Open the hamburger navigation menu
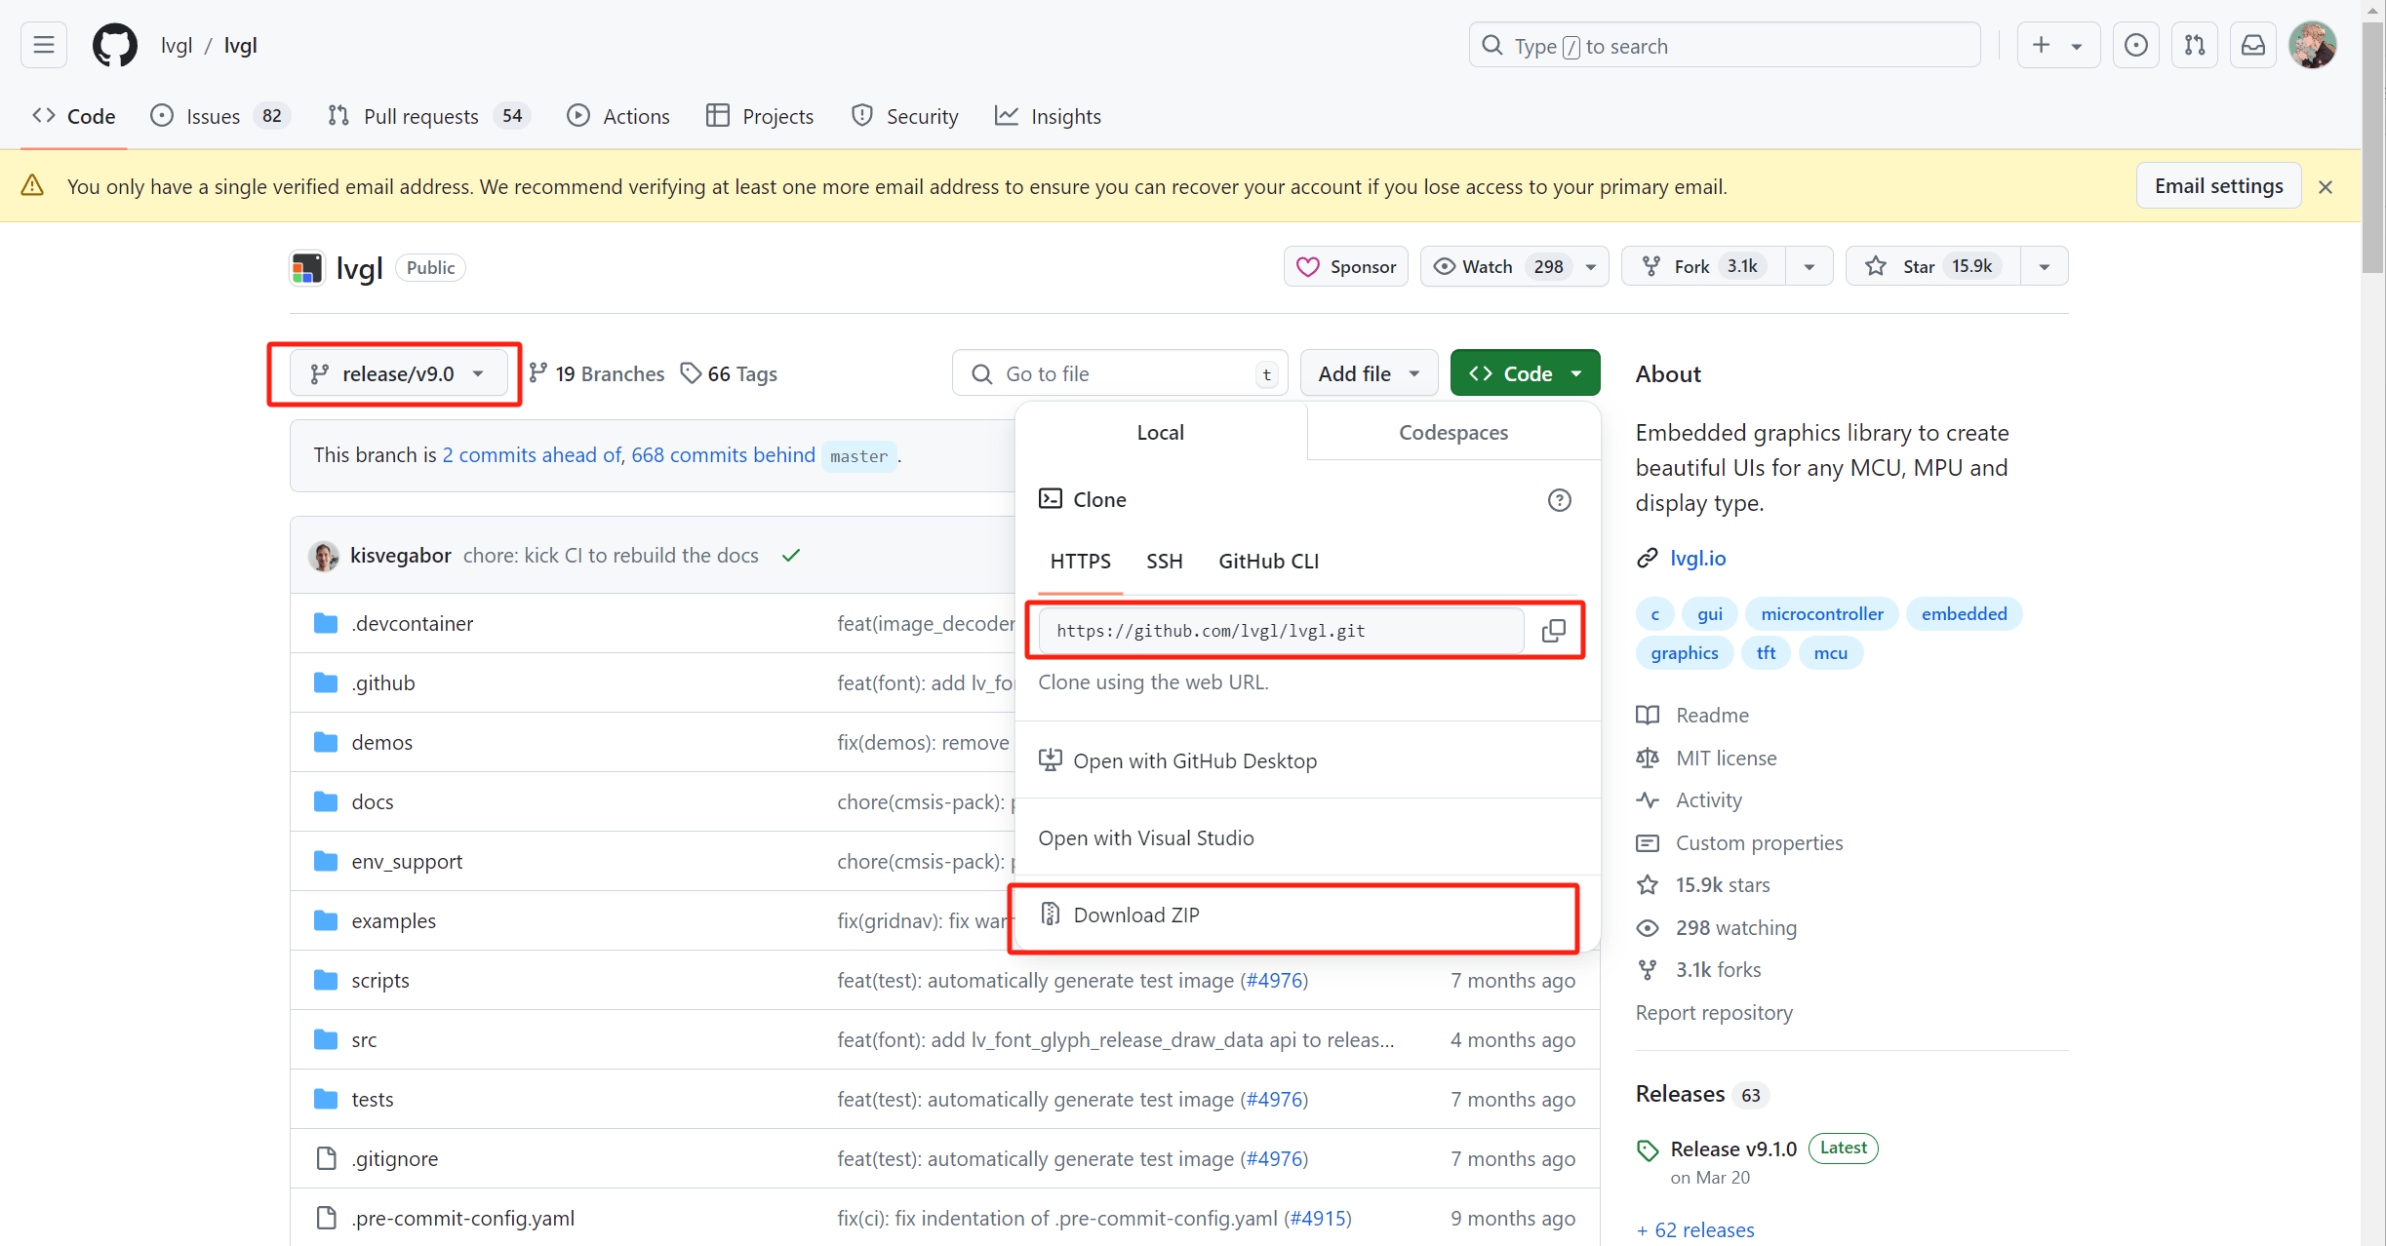The image size is (2386, 1246). 44,45
